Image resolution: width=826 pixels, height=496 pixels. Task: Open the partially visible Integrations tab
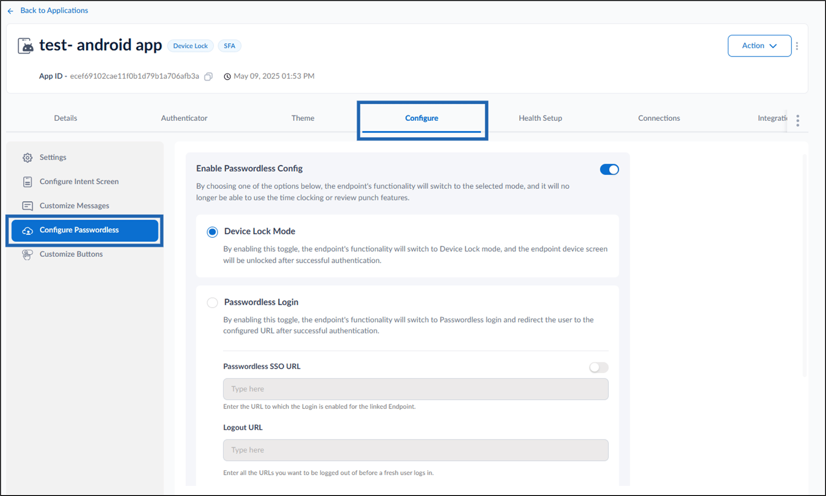coord(772,118)
